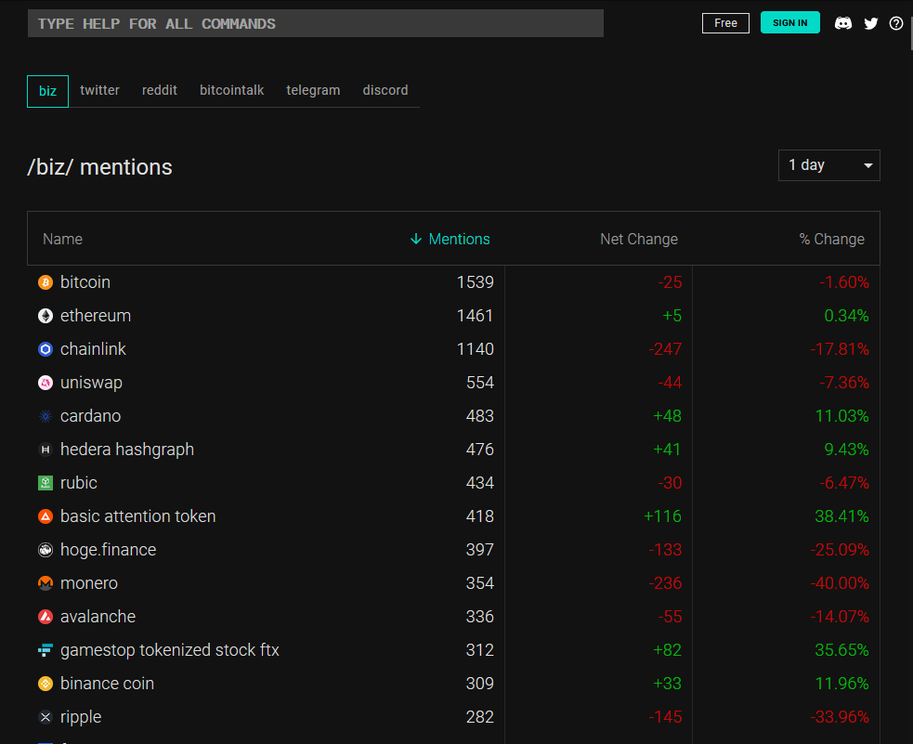Click the avalanche red logo

coord(46,617)
